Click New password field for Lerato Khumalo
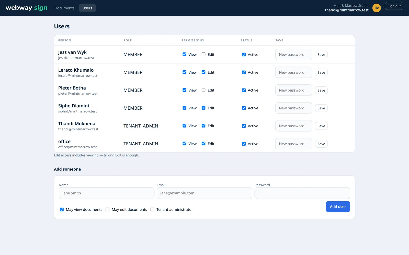 click(x=293, y=72)
